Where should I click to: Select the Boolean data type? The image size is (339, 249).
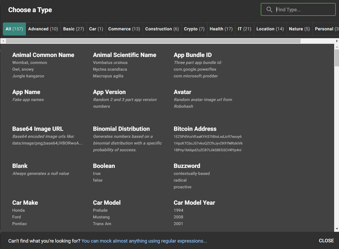click(x=104, y=166)
